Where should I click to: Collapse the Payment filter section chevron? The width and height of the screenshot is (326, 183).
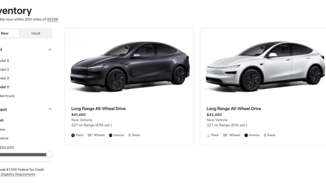click(50, 109)
